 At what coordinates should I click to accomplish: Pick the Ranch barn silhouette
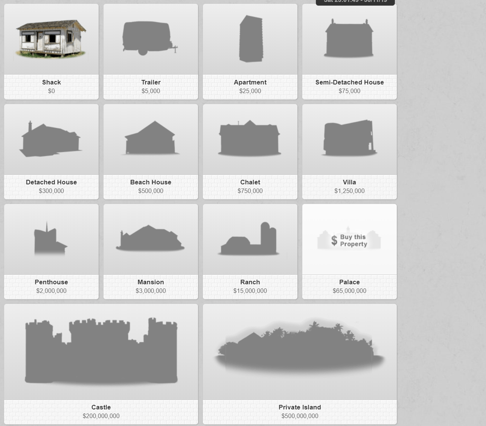click(x=249, y=239)
